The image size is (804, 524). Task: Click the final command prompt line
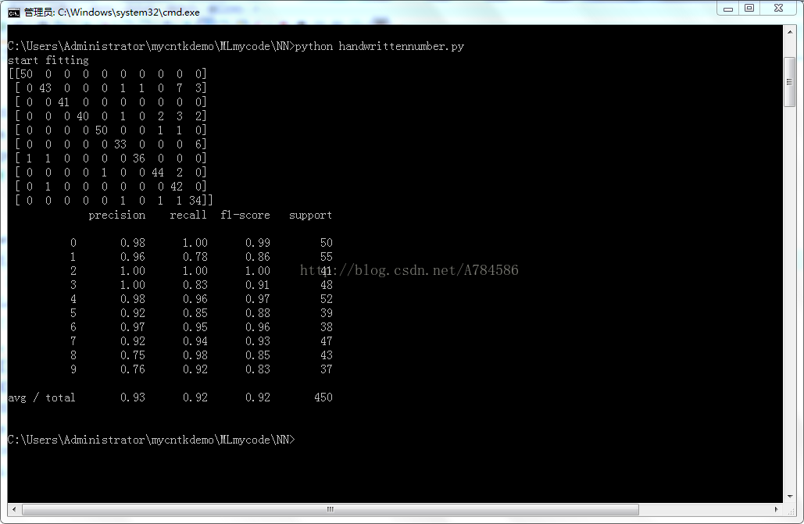click(x=152, y=440)
